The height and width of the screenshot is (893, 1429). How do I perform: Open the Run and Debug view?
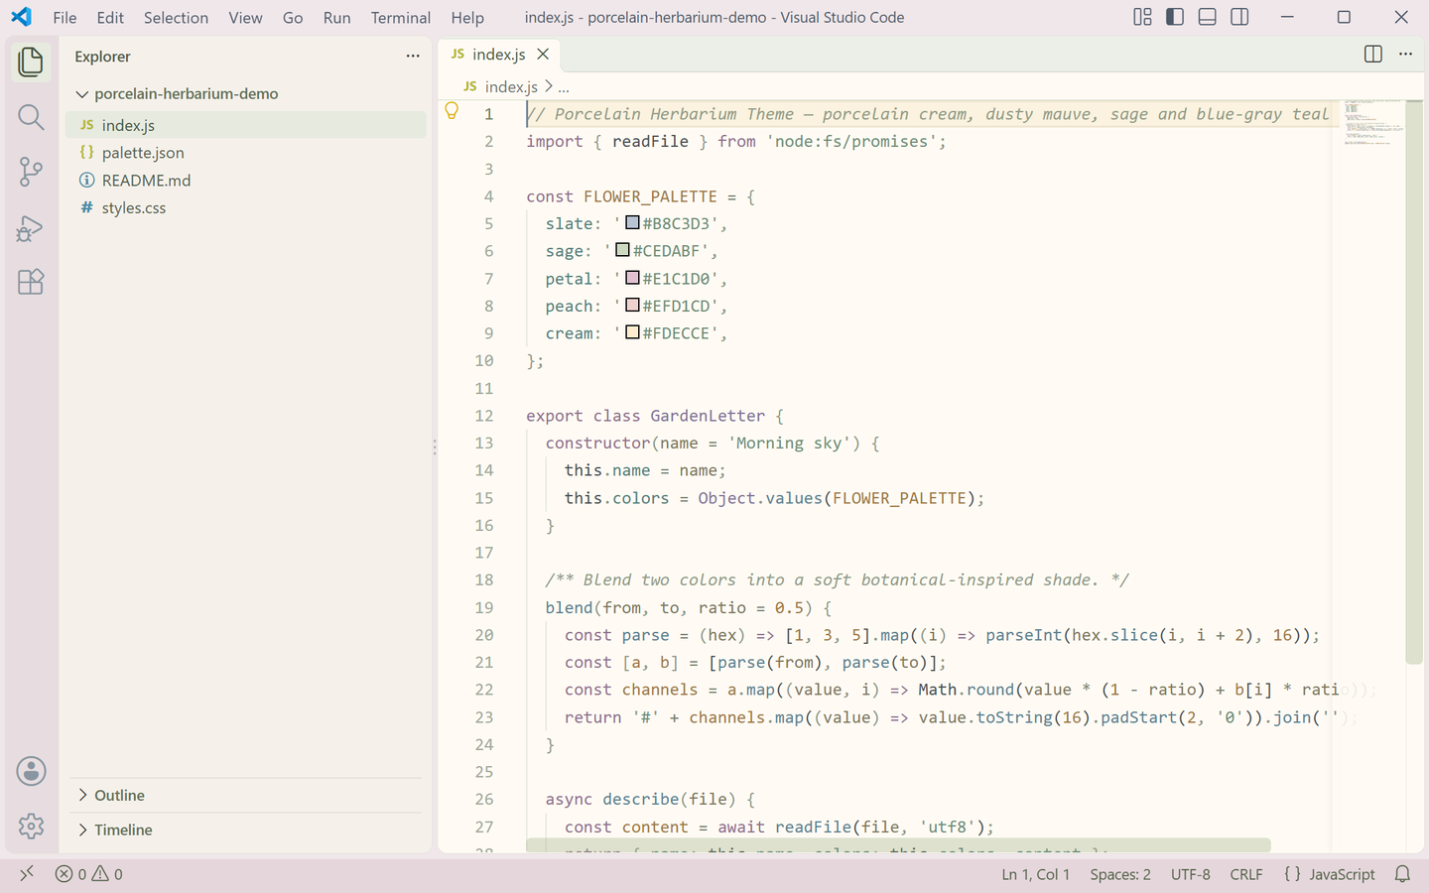[31, 227]
